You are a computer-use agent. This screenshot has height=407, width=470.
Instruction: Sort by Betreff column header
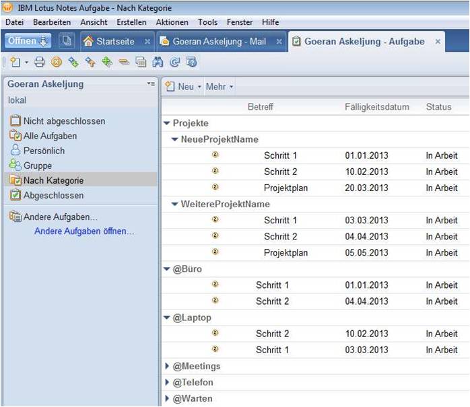pos(260,107)
